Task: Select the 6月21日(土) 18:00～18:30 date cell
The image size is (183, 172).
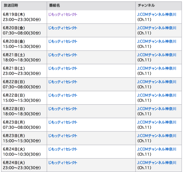Action: (x=24, y=57)
